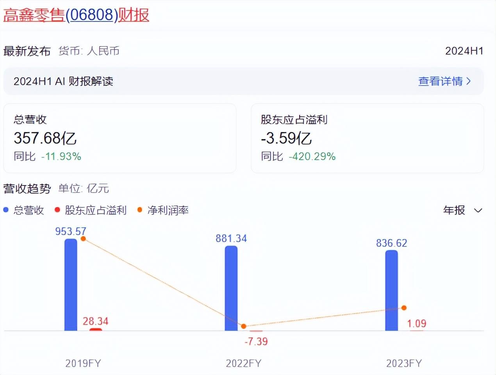
Task: Open the 2024H1 AI 财报解读 banner
Action: coord(243,81)
